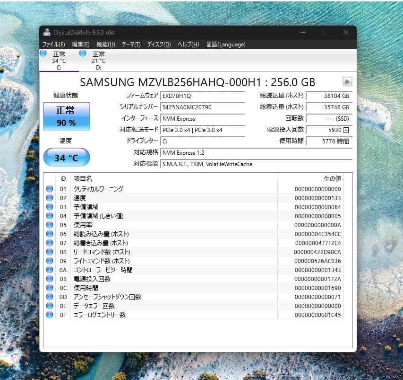403x380 pixels.
Task: Click the status dot next to 電源投入回数
Action: (50, 279)
